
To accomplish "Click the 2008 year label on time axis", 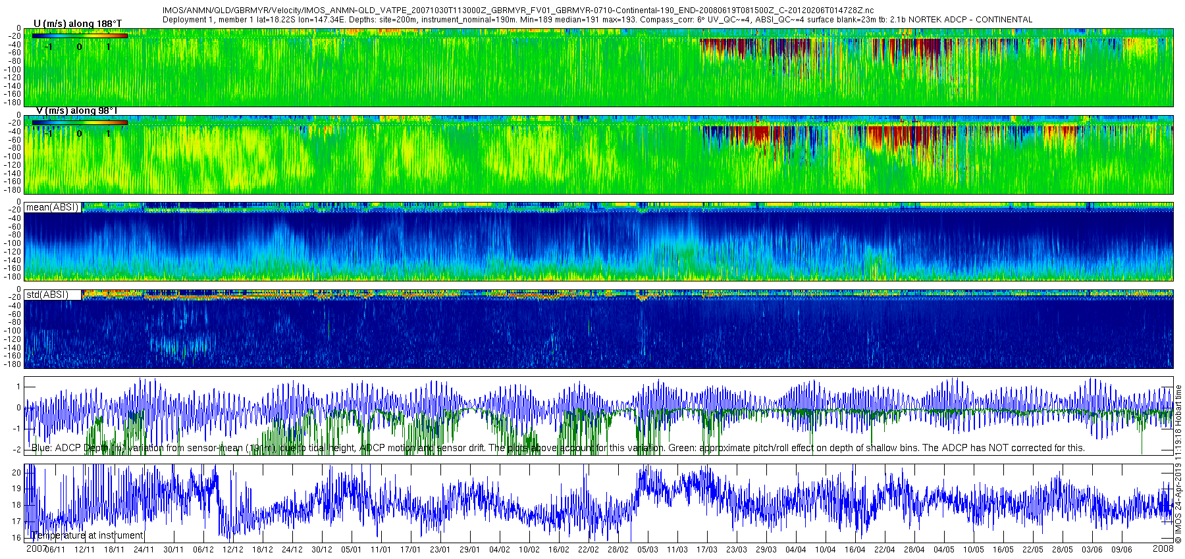I will tap(1163, 548).
